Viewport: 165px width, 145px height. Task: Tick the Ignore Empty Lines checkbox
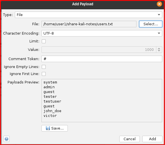click(x=44, y=67)
